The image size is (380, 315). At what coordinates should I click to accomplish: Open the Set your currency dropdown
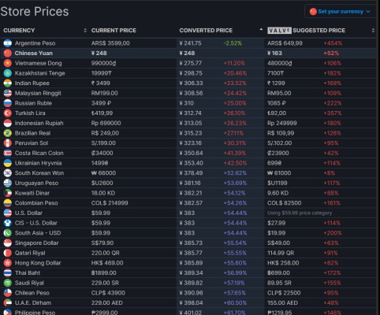point(340,12)
